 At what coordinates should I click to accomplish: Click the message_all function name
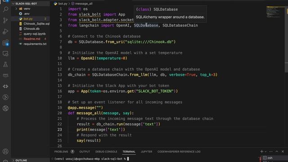[89, 113]
